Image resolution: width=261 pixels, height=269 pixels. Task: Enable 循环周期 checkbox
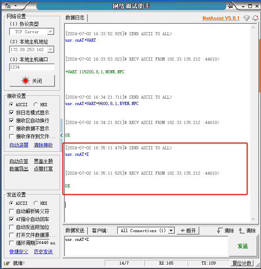coord(11,243)
